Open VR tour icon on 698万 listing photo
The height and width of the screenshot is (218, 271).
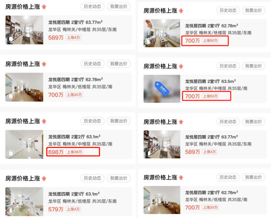(10, 153)
